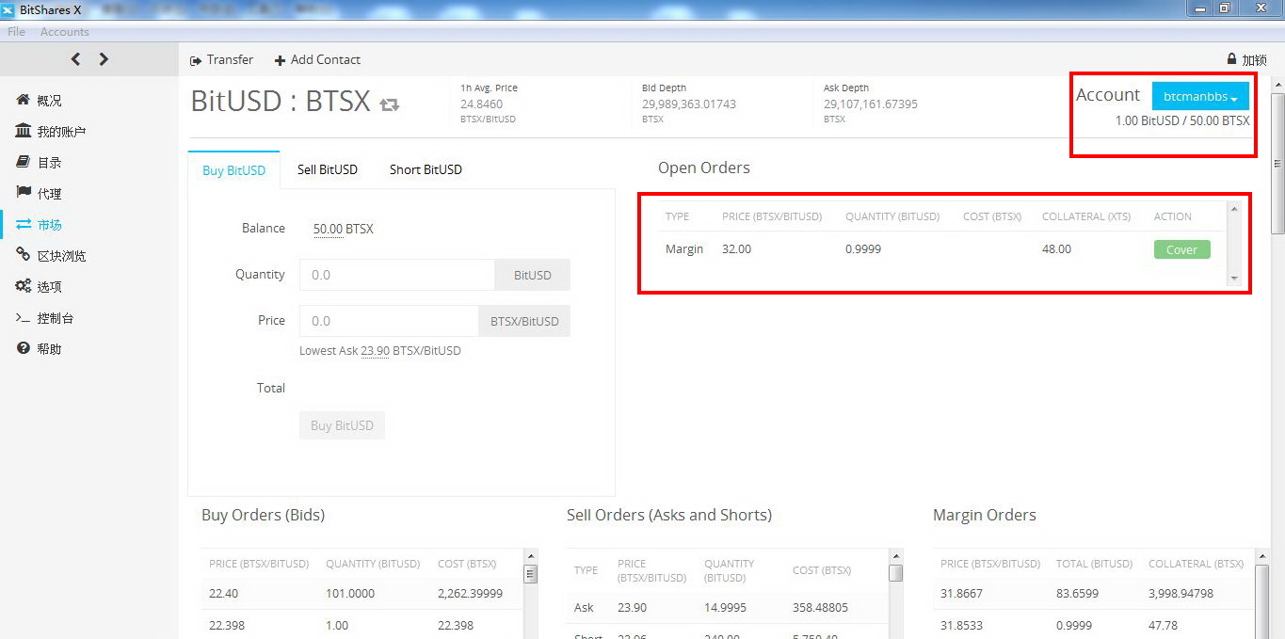This screenshot has width=1285, height=639.
Task: Select the 23.90 Ask row price
Action: [632, 608]
